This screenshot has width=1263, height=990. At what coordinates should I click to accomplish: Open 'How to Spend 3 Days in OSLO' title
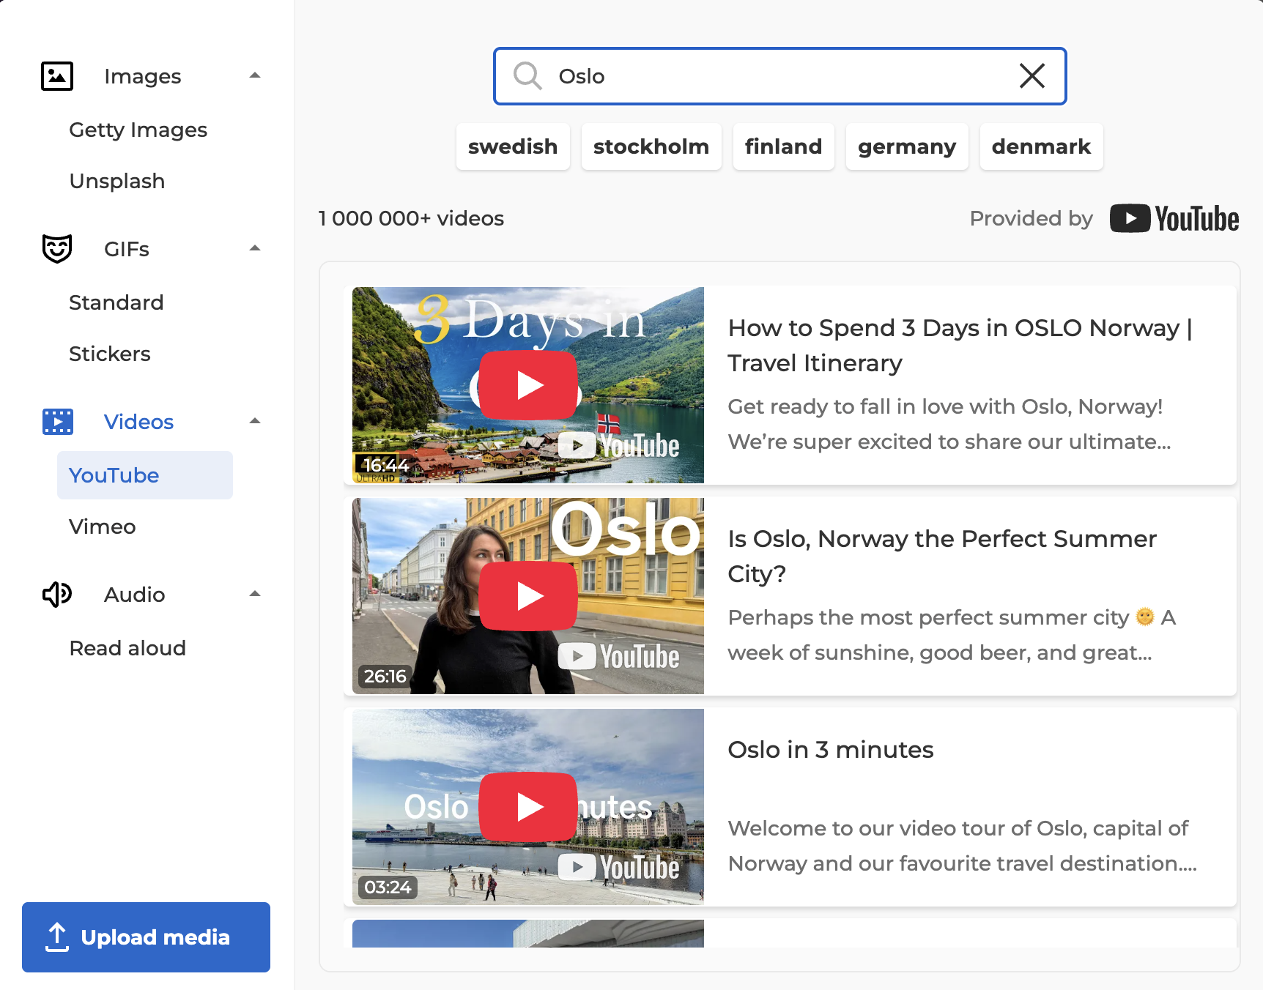pyautogui.click(x=960, y=346)
